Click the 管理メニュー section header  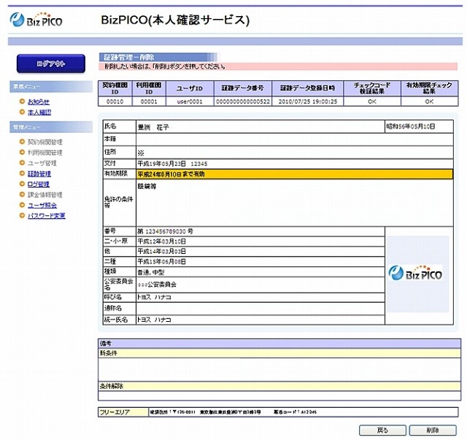point(51,127)
